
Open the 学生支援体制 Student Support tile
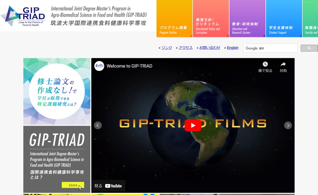[284, 18]
